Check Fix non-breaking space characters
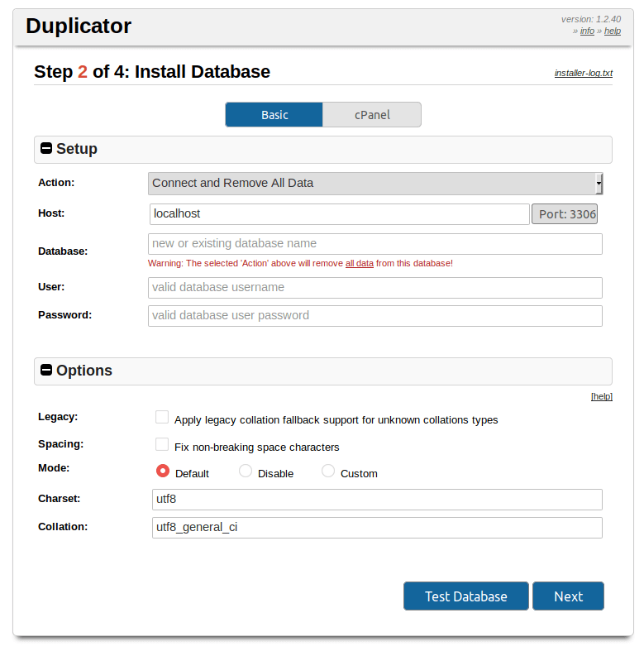Screen dimensions: 644x651 162,445
